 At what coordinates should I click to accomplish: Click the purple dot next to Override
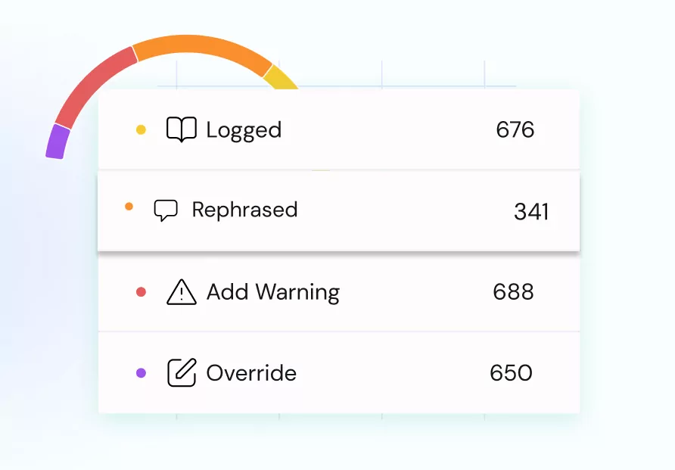click(141, 372)
